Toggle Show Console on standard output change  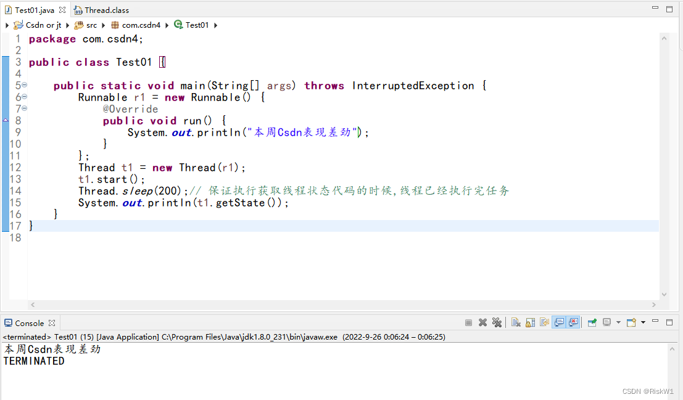coord(559,322)
